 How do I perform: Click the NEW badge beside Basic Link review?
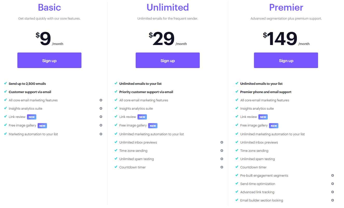pyautogui.click(x=32, y=117)
